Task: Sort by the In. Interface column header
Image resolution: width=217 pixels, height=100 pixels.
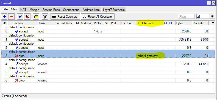Action: [x=149, y=23]
